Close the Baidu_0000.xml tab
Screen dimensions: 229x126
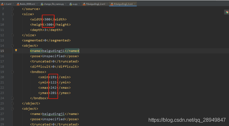point(37,4)
